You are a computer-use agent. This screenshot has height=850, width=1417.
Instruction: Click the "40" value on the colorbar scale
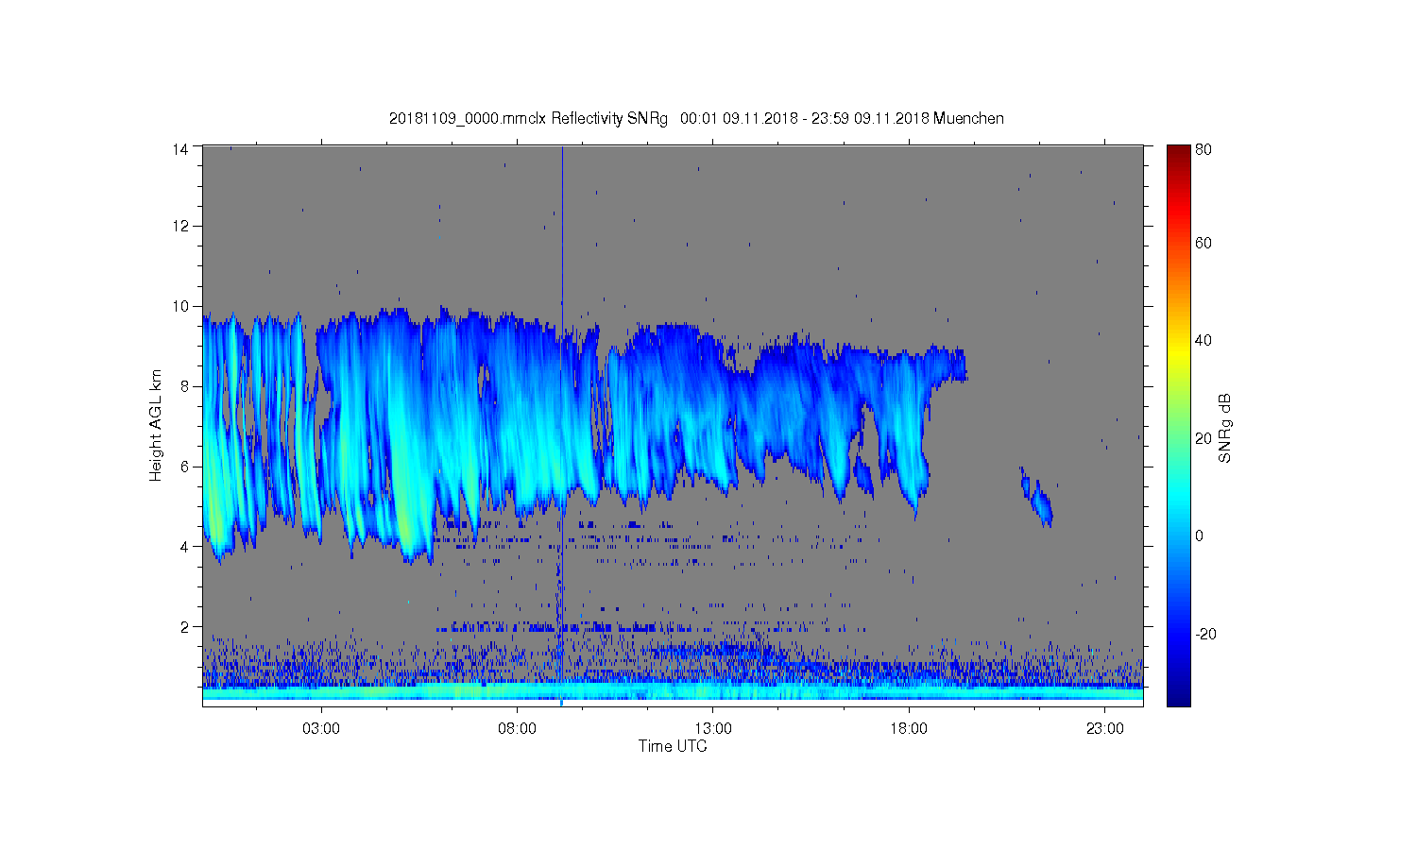(1204, 341)
